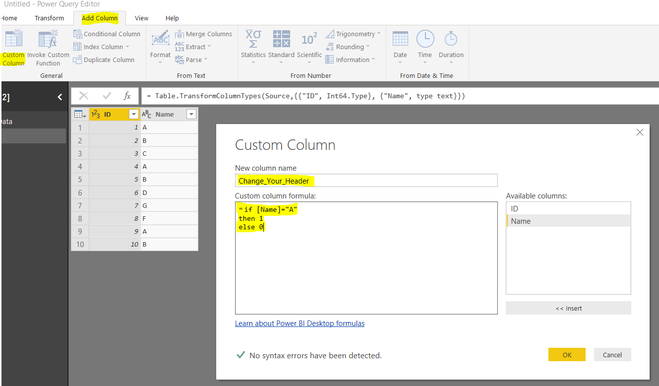Open the Duration tool
The image size is (659, 386).
point(451,45)
